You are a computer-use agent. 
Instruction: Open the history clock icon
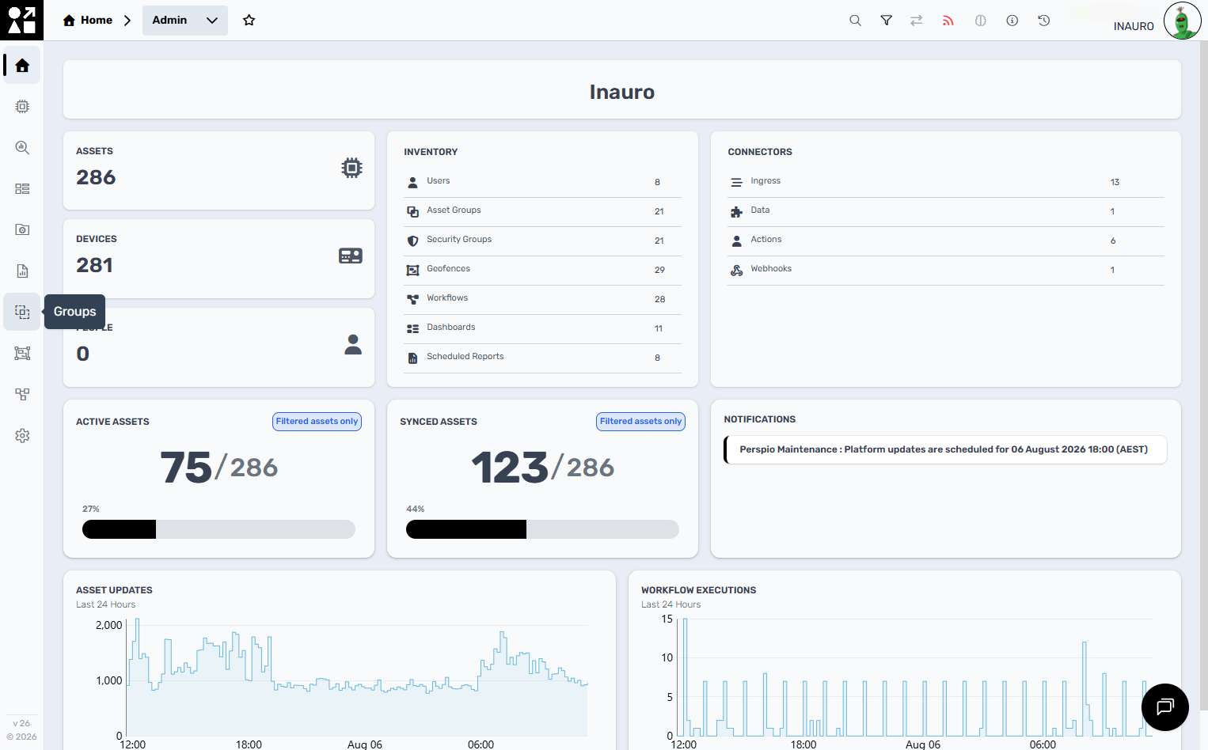1043,21
